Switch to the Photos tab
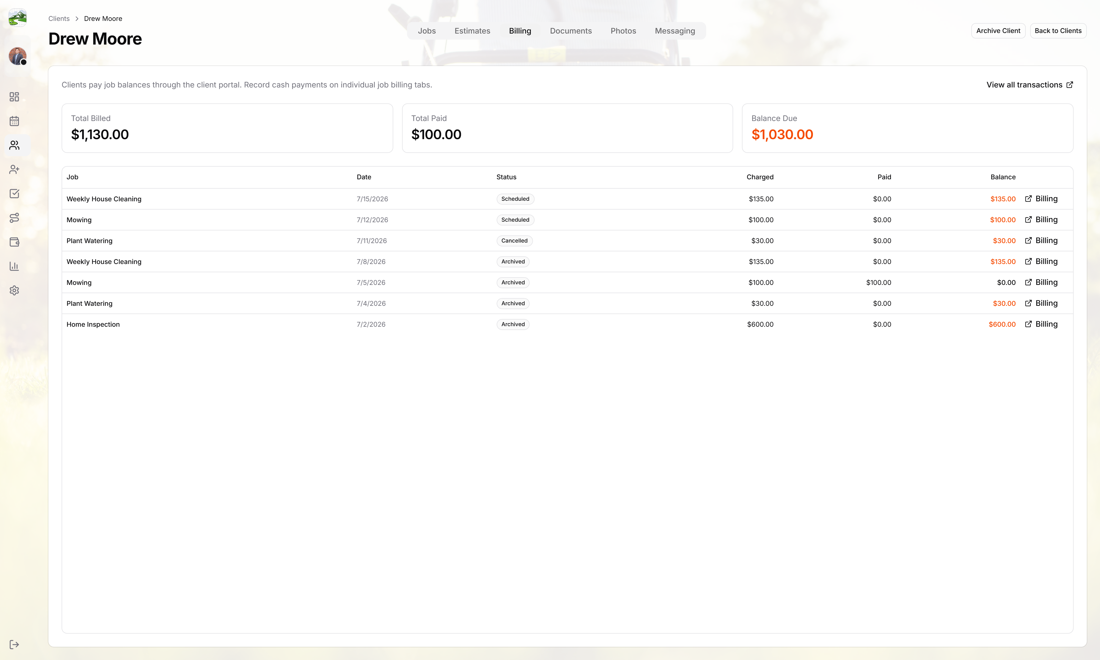The image size is (1100, 660). pyautogui.click(x=623, y=31)
